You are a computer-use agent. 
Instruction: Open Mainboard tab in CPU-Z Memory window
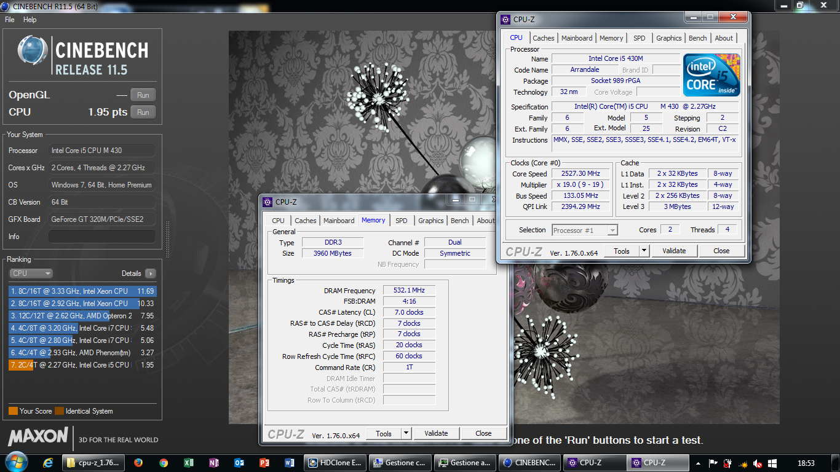coord(339,221)
